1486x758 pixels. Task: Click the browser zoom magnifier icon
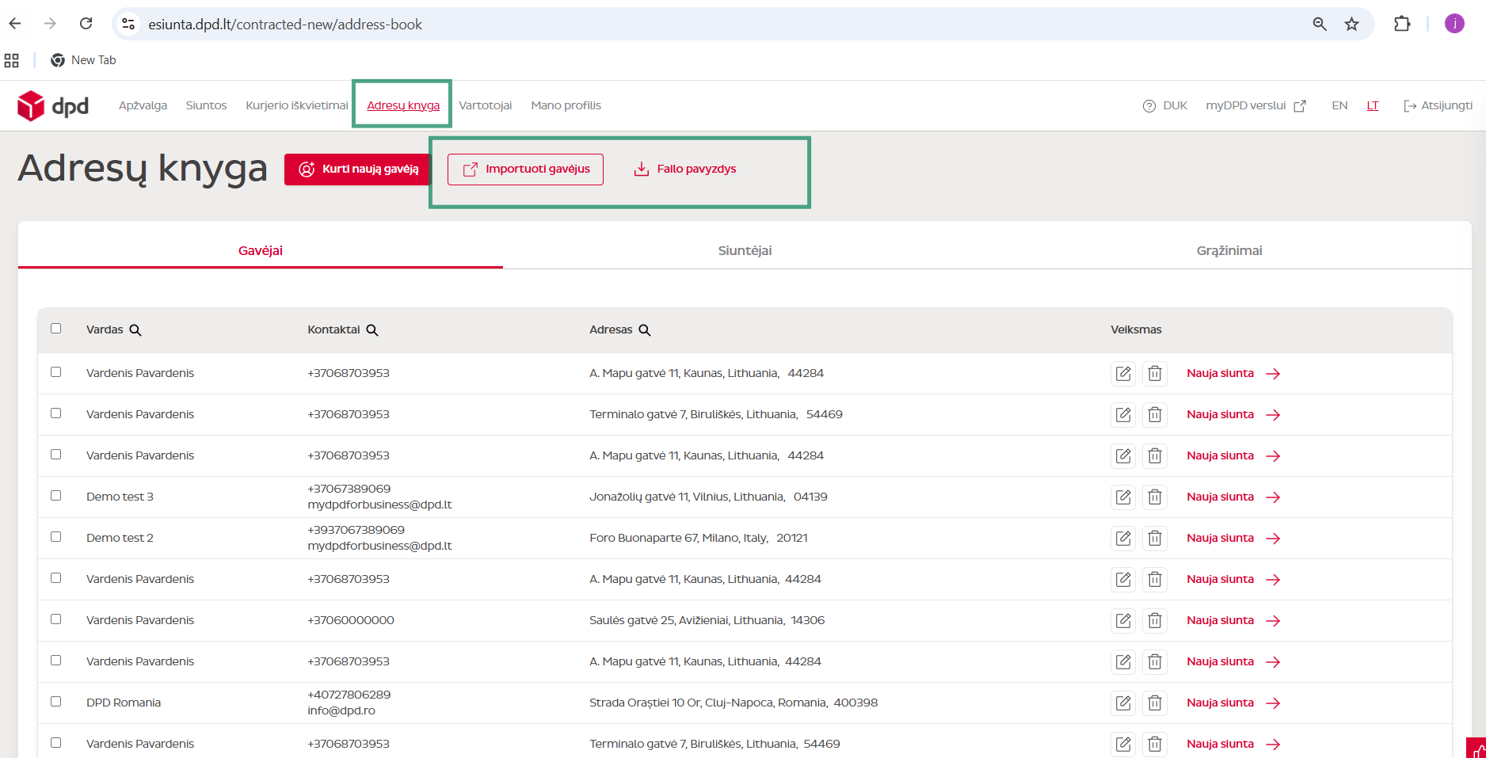pos(1320,24)
